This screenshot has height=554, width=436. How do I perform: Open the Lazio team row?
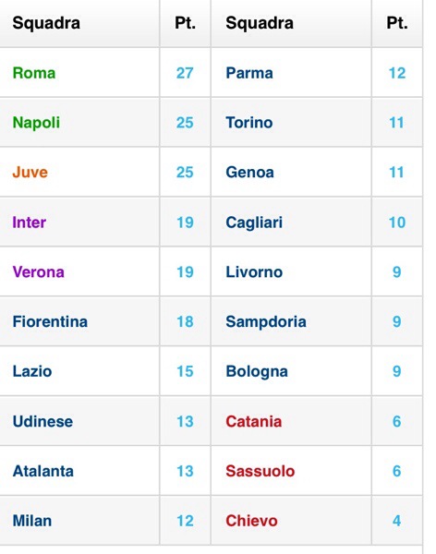[32, 371]
